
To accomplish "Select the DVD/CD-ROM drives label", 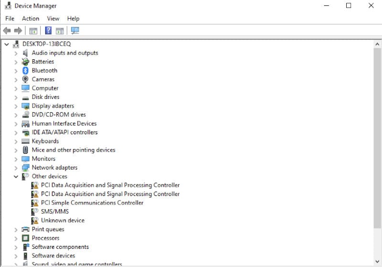I will pos(59,115).
